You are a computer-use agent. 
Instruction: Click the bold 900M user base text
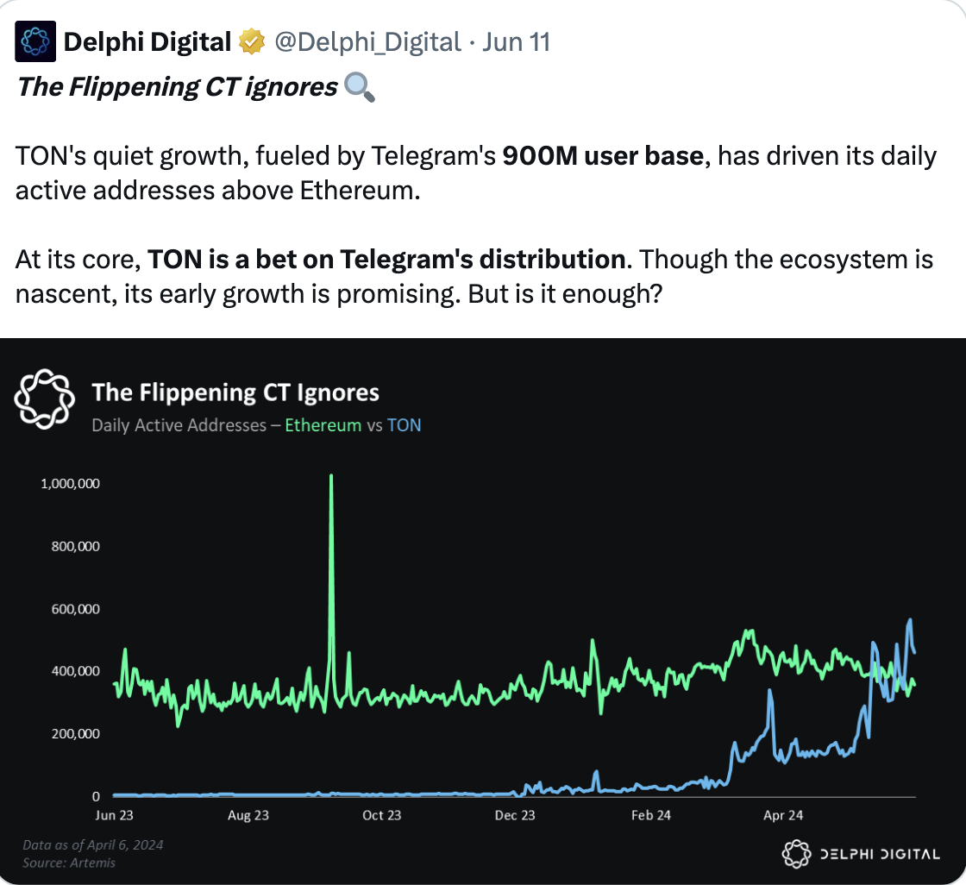point(603,156)
